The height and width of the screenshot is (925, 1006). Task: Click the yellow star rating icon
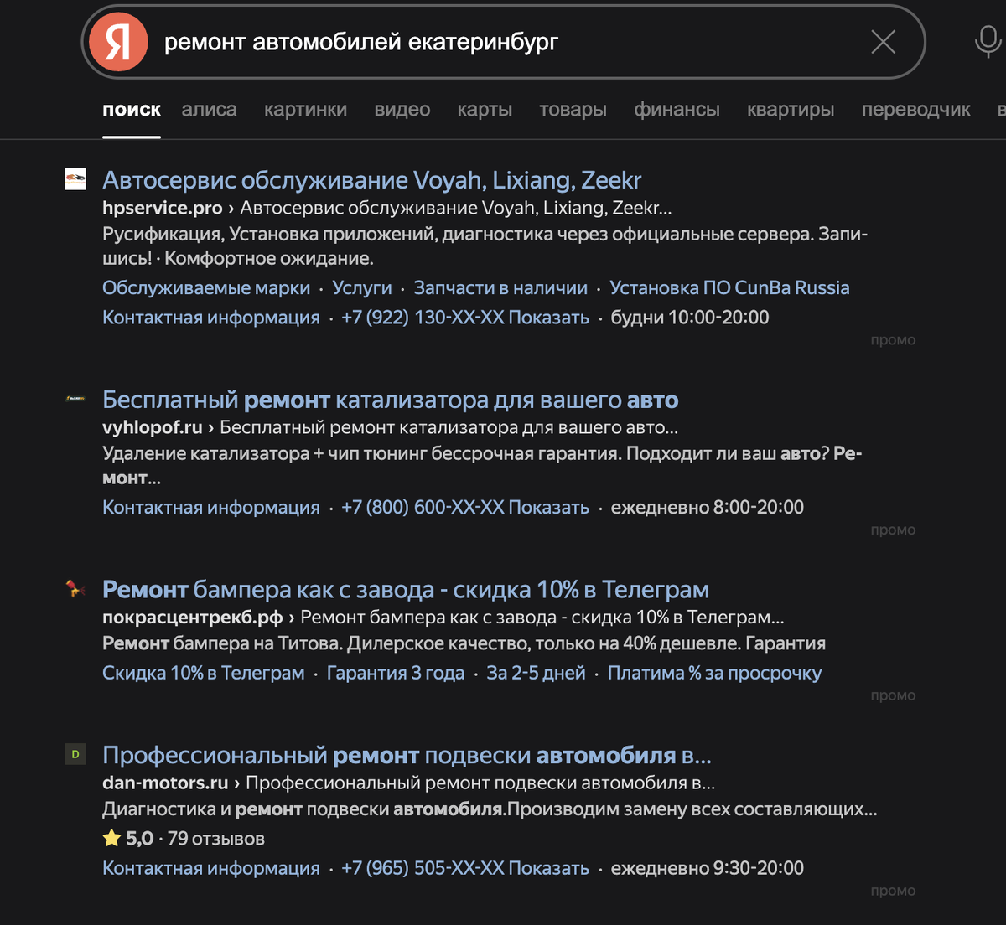tap(111, 838)
